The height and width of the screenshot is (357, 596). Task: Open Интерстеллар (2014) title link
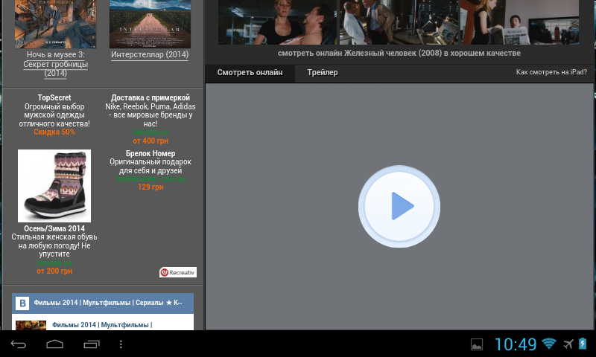[x=150, y=54]
